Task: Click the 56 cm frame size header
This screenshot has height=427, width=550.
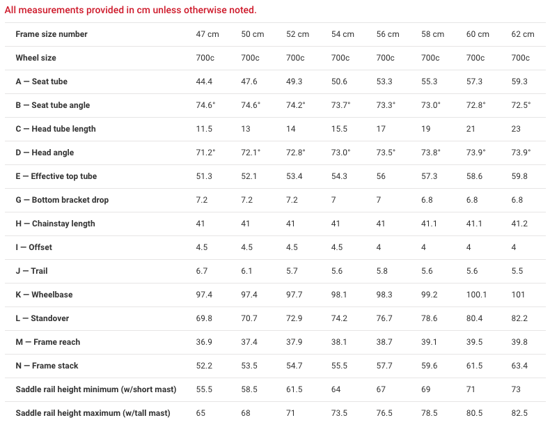Action: (388, 34)
